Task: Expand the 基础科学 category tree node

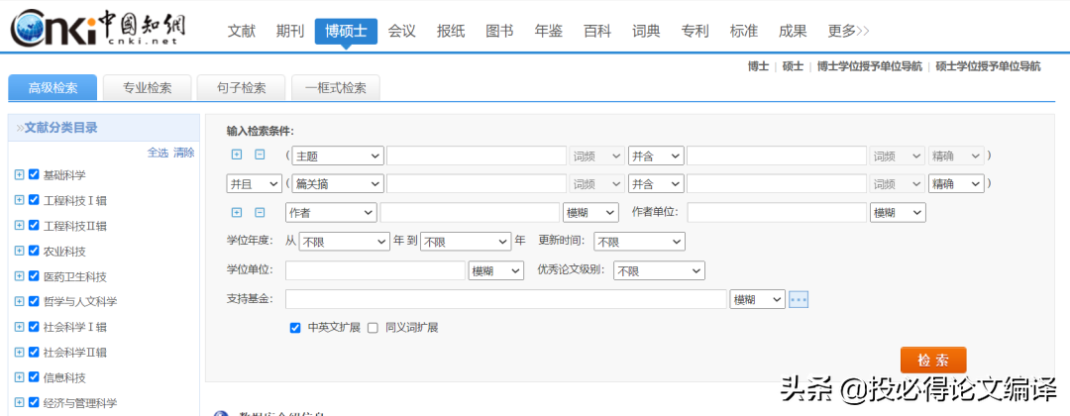Action: point(19,174)
